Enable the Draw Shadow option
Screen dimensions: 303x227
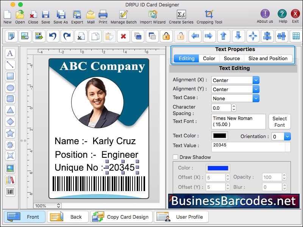click(175, 157)
